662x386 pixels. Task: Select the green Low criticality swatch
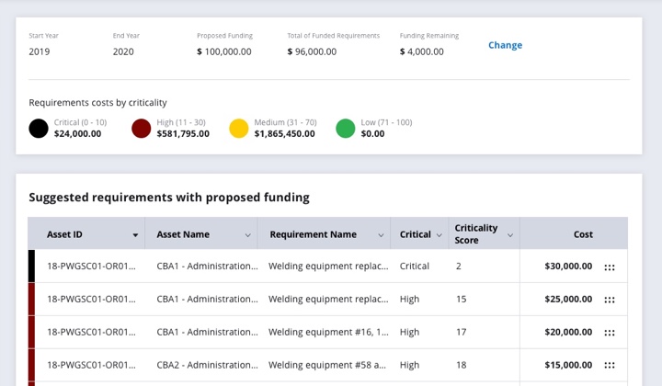point(346,129)
